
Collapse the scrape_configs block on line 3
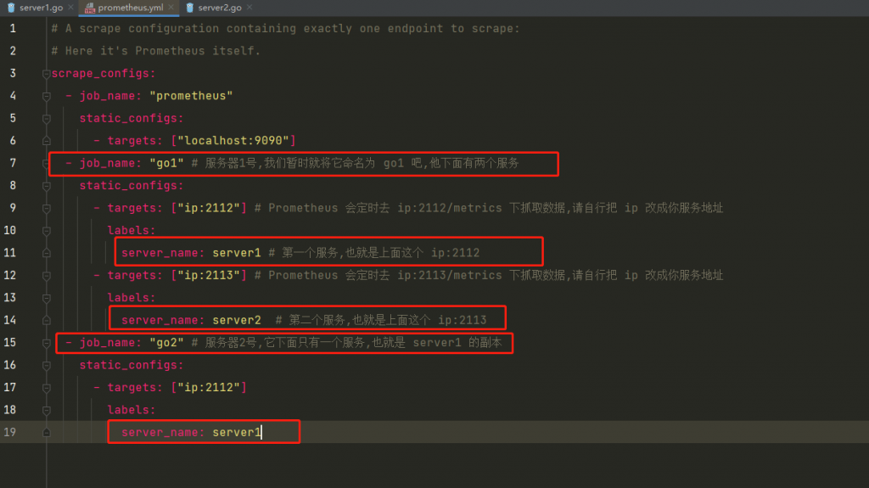(x=47, y=74)
